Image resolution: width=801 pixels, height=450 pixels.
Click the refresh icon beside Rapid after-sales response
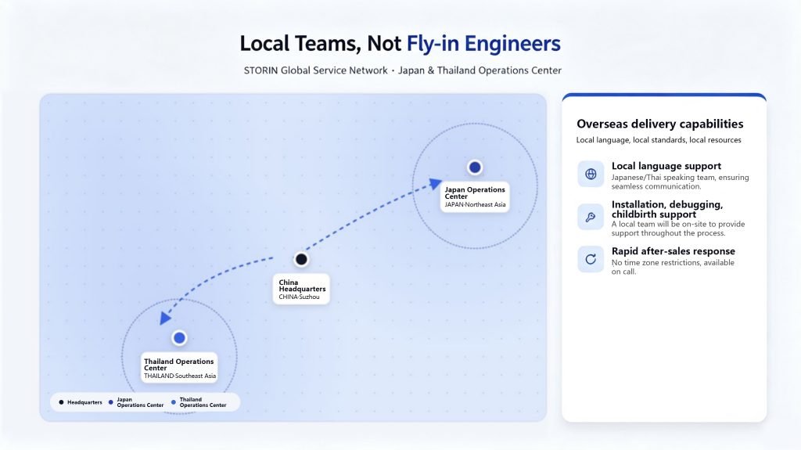tap(591, 259)
